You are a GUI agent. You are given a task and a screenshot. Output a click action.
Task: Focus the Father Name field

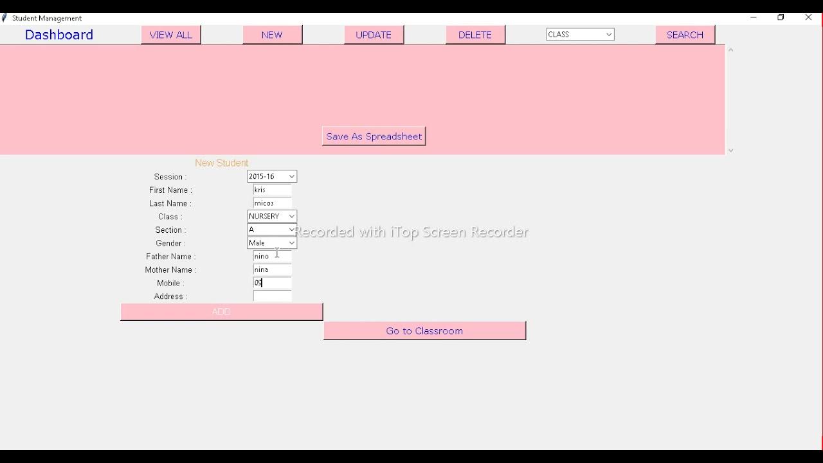click(273, 256)
